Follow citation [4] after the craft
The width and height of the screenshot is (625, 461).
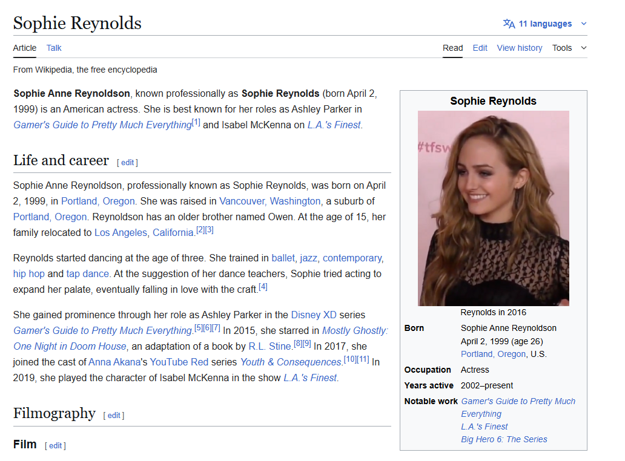pos(263,287)
